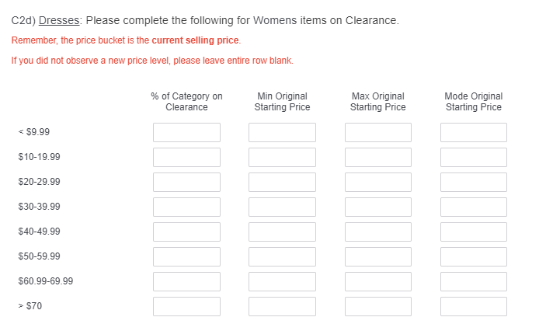This screenshot has height=324, width=539.
Task: Click Mode Original Price field for $10-19.99
Action: pyautogui.click(x=473, y=157)
